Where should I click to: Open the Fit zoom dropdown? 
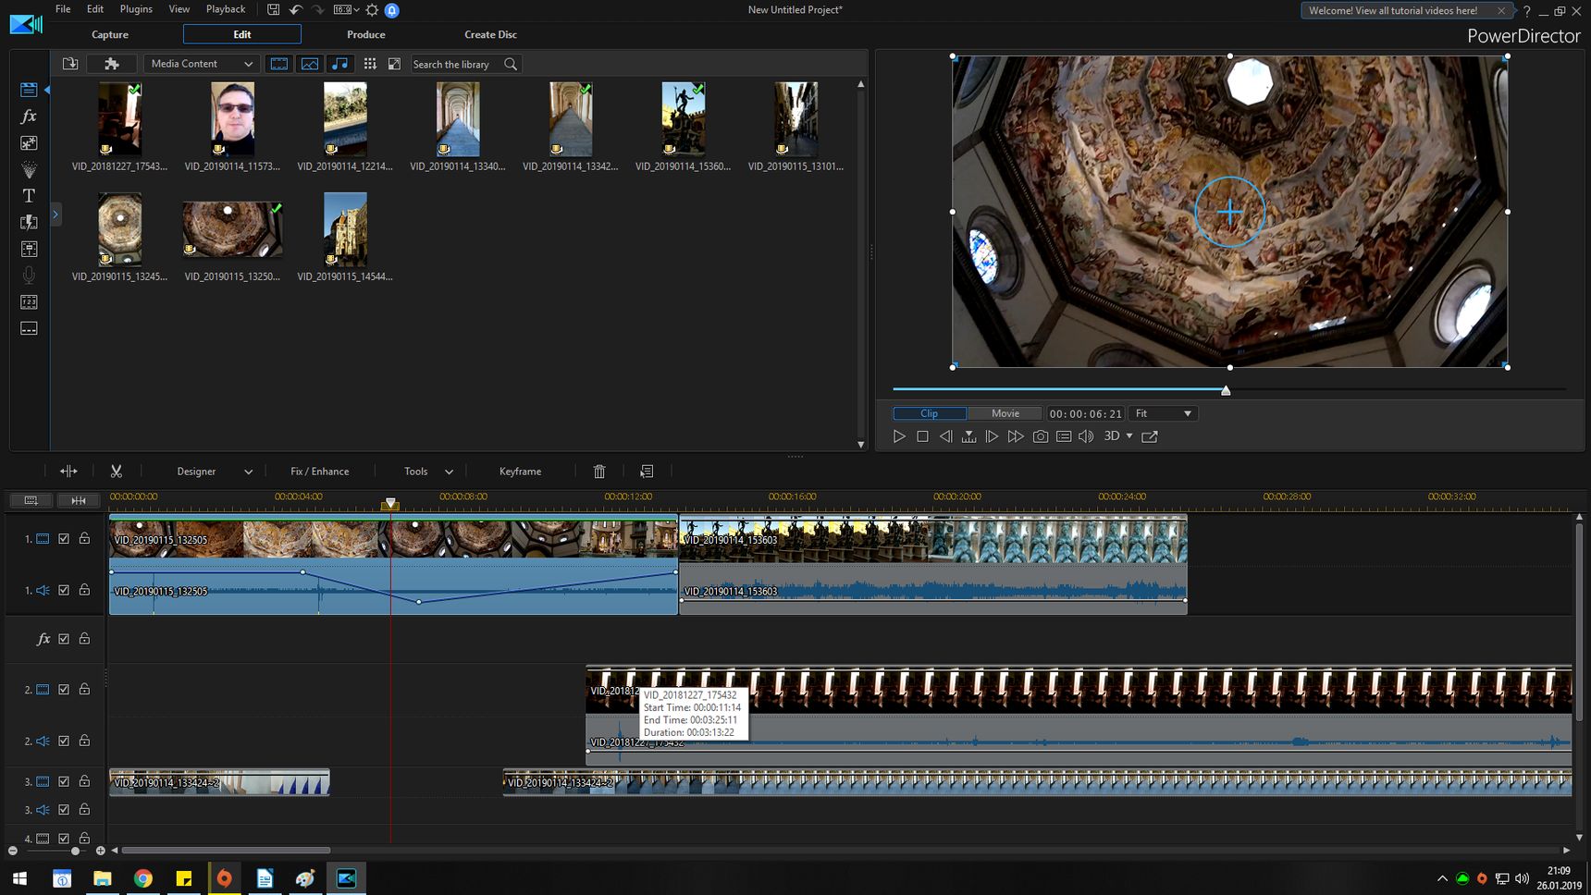click(1163, 413)
